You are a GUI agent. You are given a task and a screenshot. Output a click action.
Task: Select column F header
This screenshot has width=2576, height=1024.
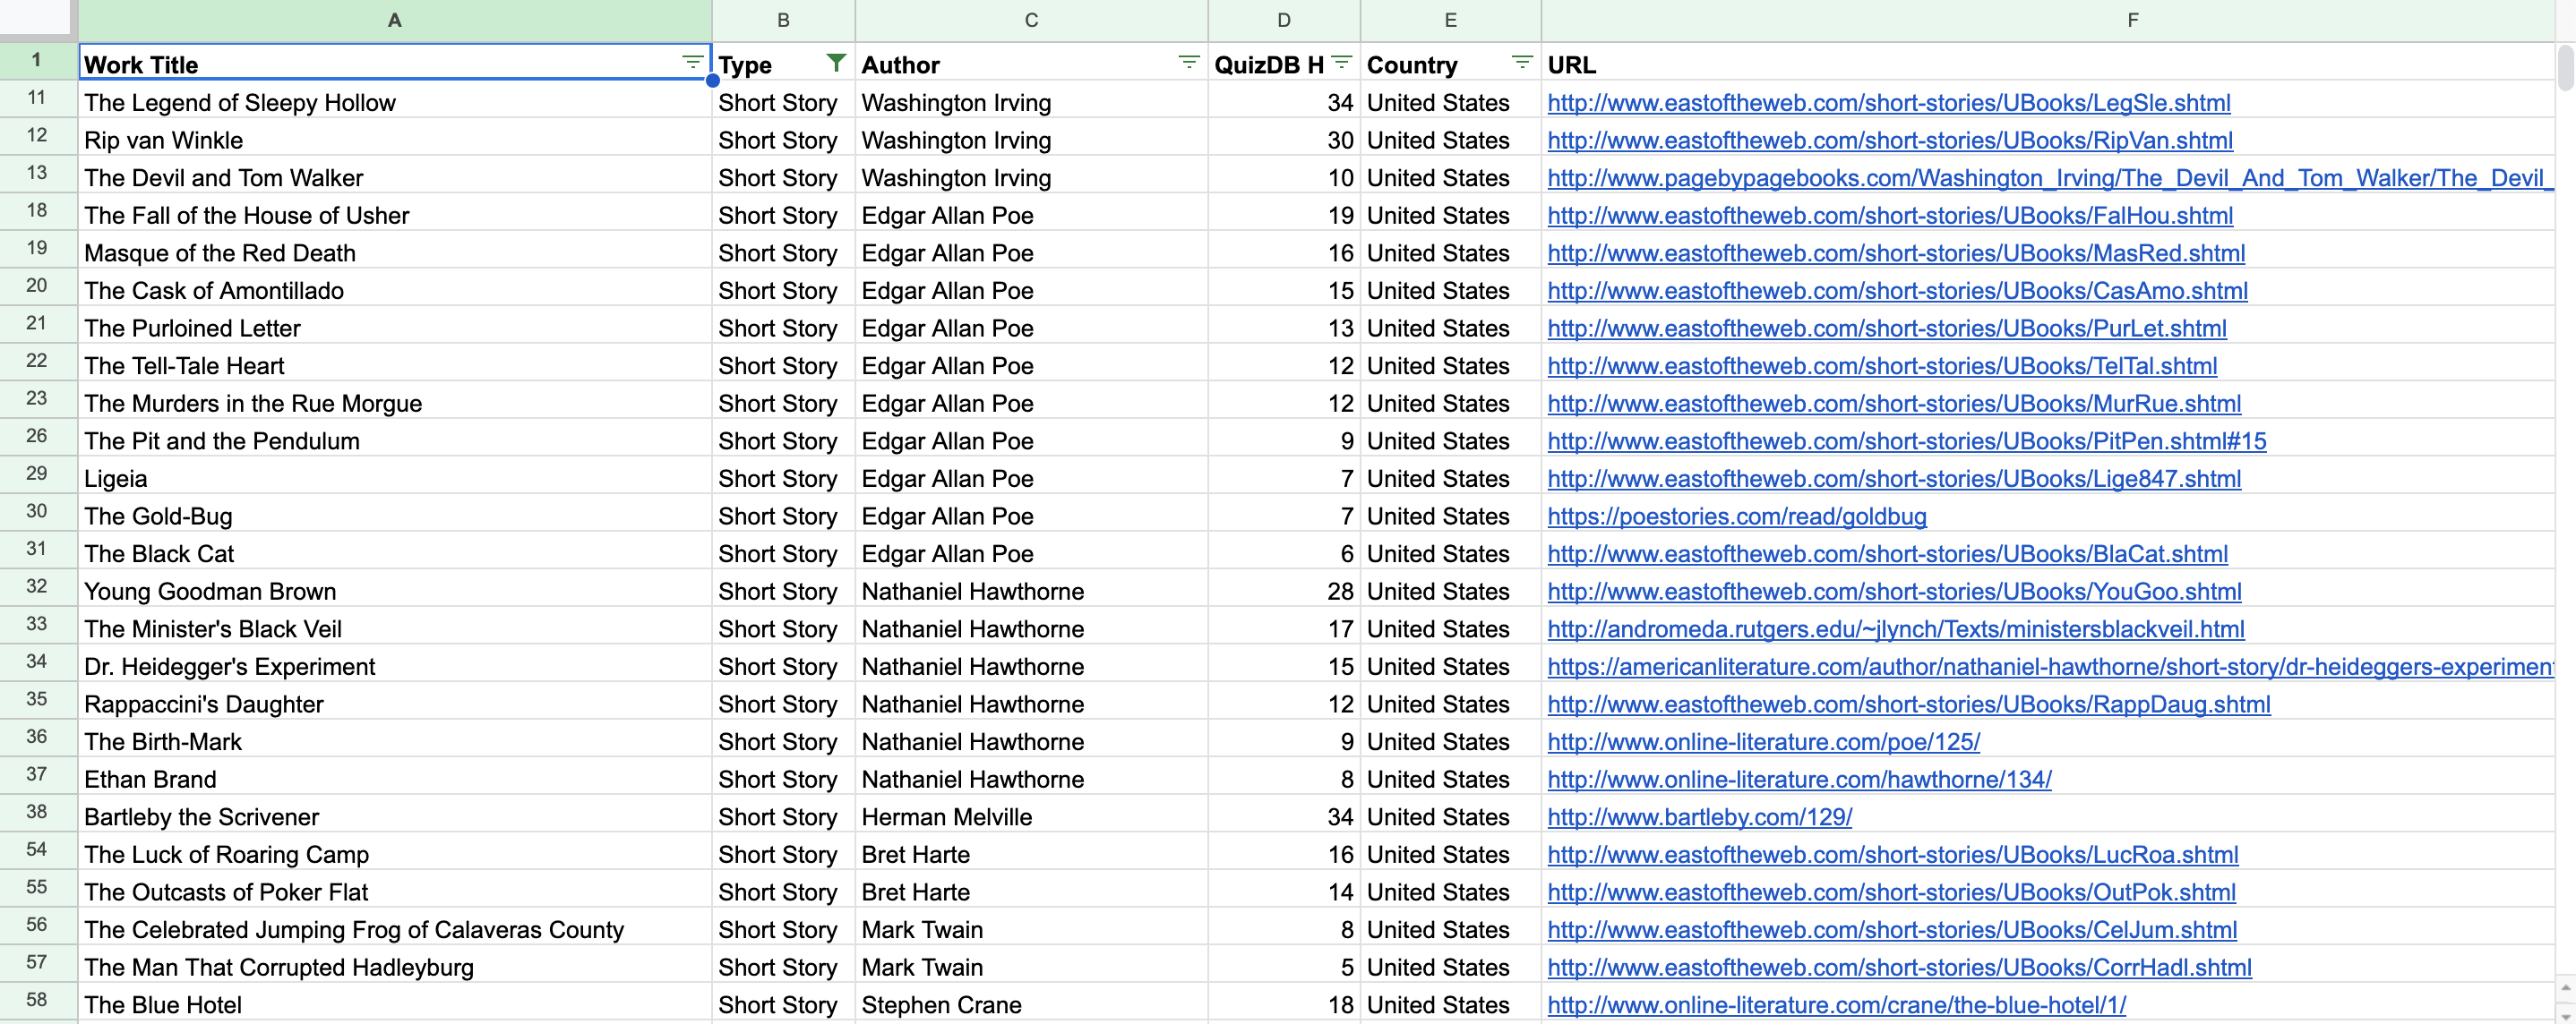2132,19
